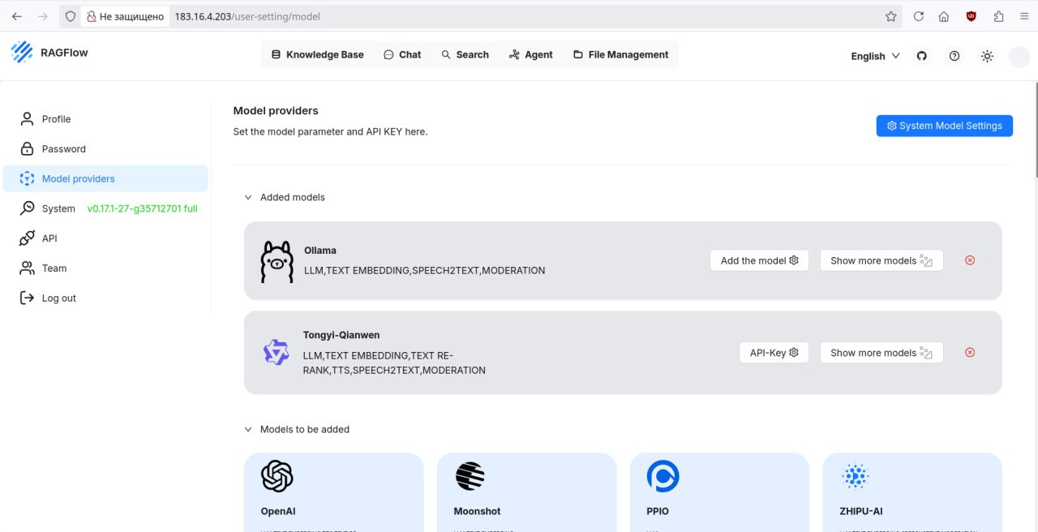Viewport: 1038px width, 532px height.
Task: Open the Agent tab
Action: 531,54
